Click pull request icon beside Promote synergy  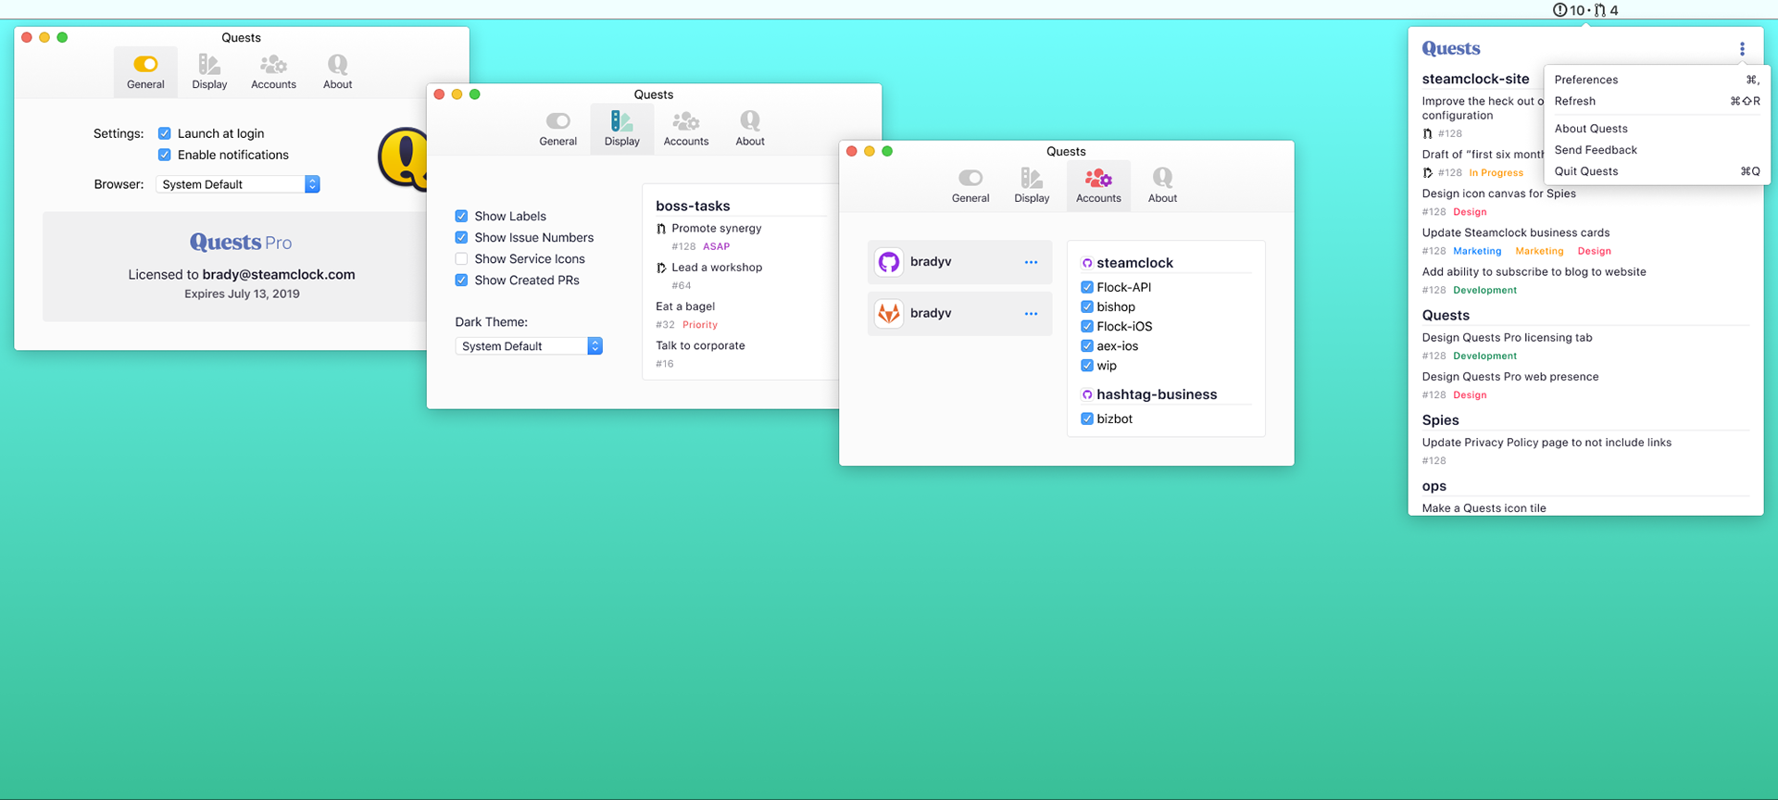point(661,229)
